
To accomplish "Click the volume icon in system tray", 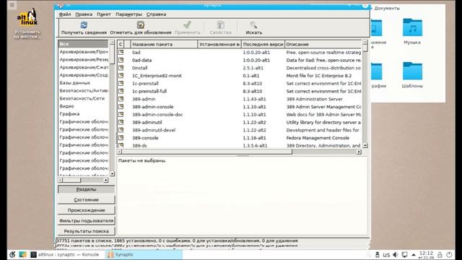I will point(396,254).
